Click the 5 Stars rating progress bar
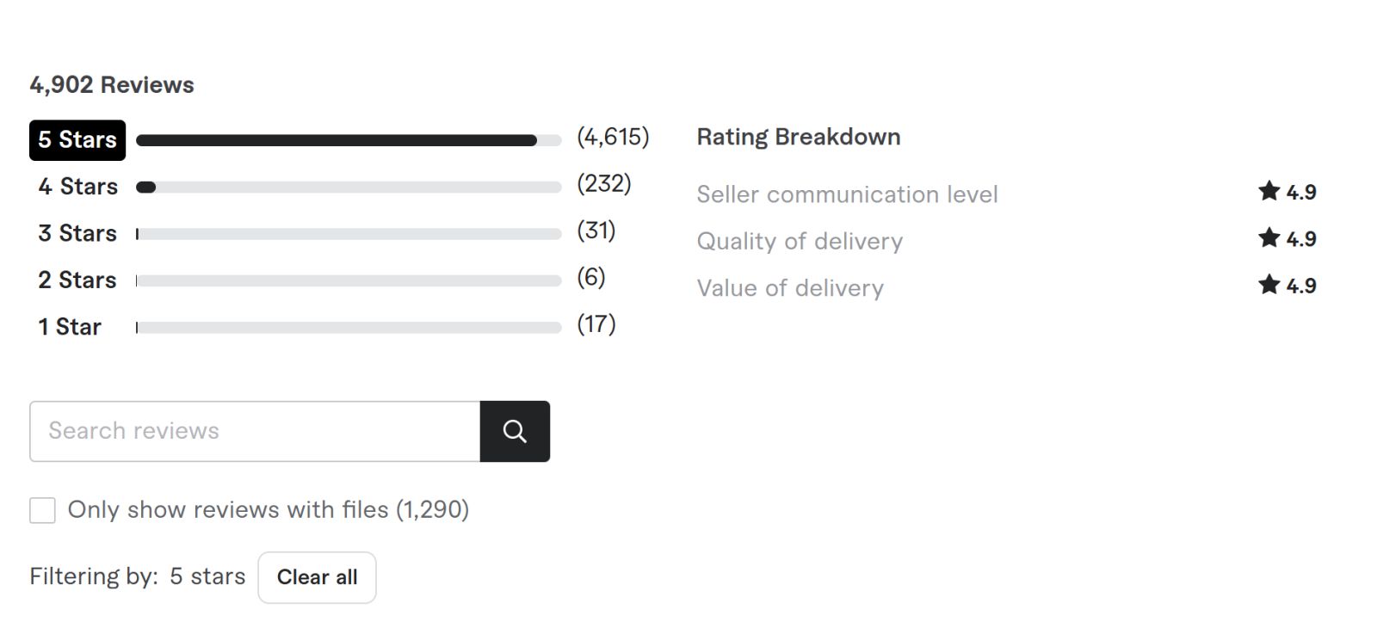Screen dimensions: 1396x634 [349, 140]
